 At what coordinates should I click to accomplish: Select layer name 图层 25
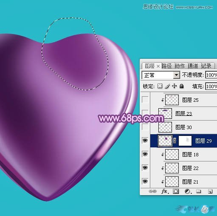point(190,100)
